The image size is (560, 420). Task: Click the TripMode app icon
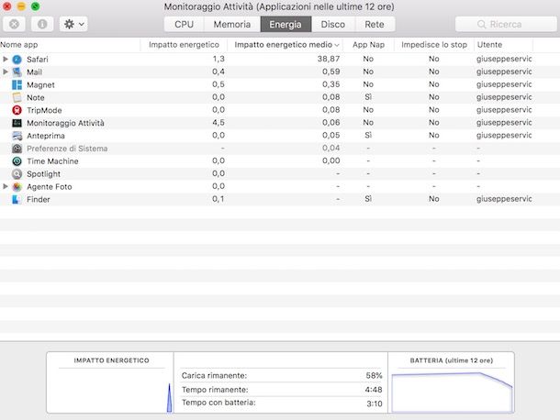click(x=17, y=110)
